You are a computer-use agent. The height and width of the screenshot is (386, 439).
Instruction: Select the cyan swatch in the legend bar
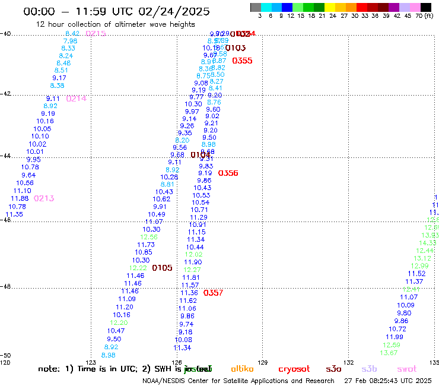[266, 7]
